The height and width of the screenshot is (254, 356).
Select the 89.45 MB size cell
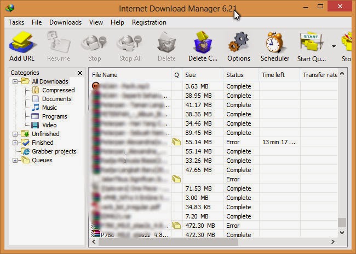(198, 133)
